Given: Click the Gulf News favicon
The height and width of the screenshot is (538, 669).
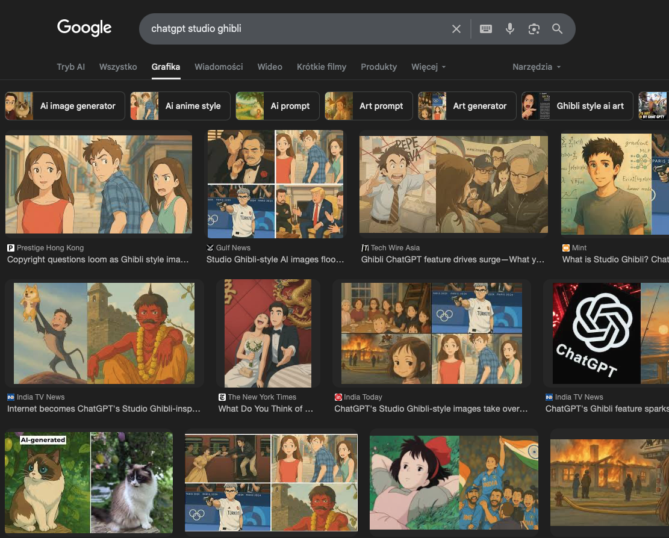Looking at the screenshot, I should [210, 248].
